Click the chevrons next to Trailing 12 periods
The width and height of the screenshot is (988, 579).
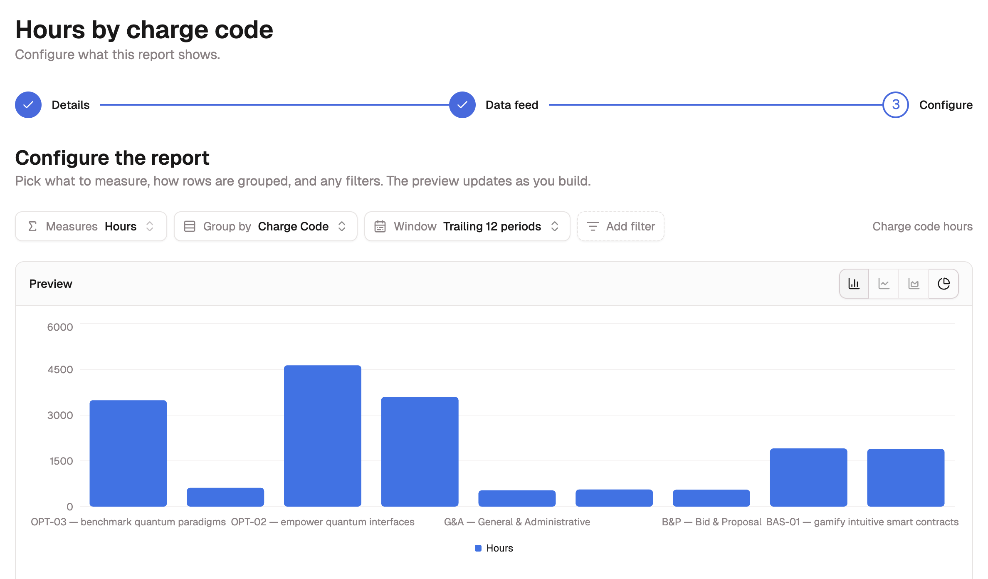tap(555, 226)
